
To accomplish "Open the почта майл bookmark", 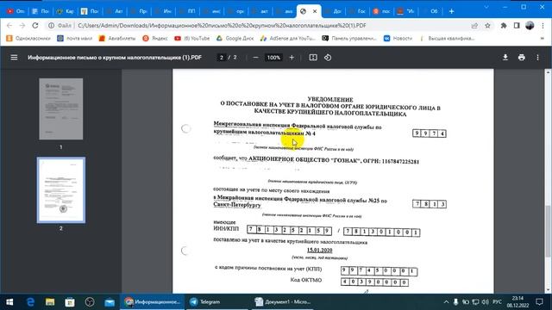I will pos(75,38).
